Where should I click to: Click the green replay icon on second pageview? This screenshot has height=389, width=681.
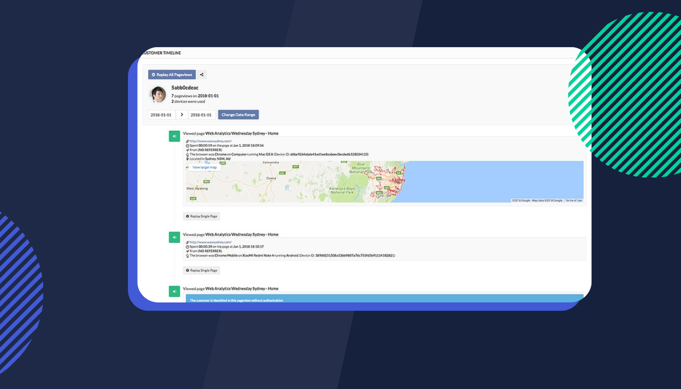(x=174, y=237)
